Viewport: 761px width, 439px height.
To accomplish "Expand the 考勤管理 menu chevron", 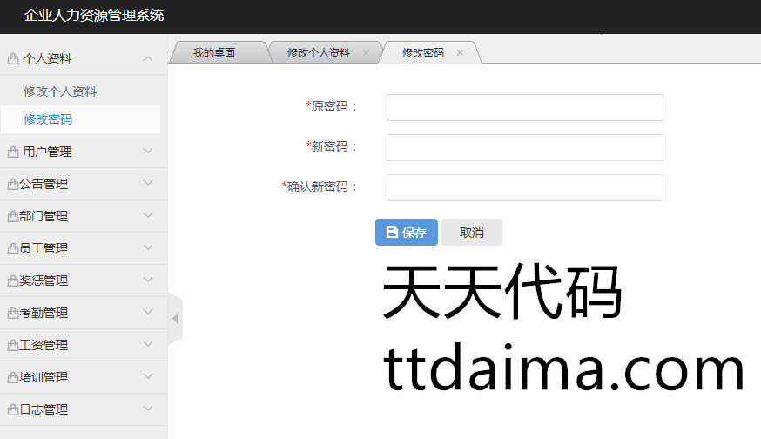I will tap(148, 313).
